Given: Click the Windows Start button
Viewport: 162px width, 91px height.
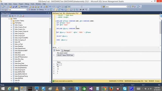Looking at the screenshot, I should point(3,89).
